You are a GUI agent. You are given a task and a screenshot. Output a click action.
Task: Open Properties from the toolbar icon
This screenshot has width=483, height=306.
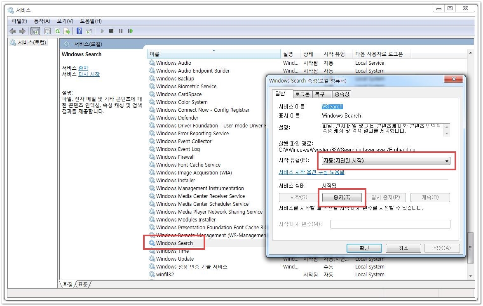tap(47, 31)
